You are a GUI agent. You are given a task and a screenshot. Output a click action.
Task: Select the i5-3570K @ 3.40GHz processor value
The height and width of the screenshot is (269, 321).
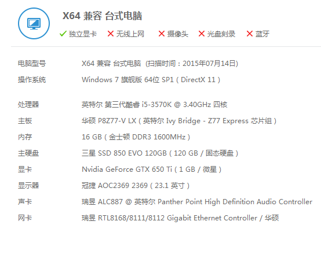coord(154,105)
